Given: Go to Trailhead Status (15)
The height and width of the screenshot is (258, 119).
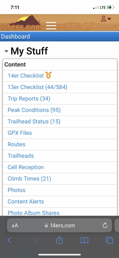Looking at the screenshot, I should point(34,122).
